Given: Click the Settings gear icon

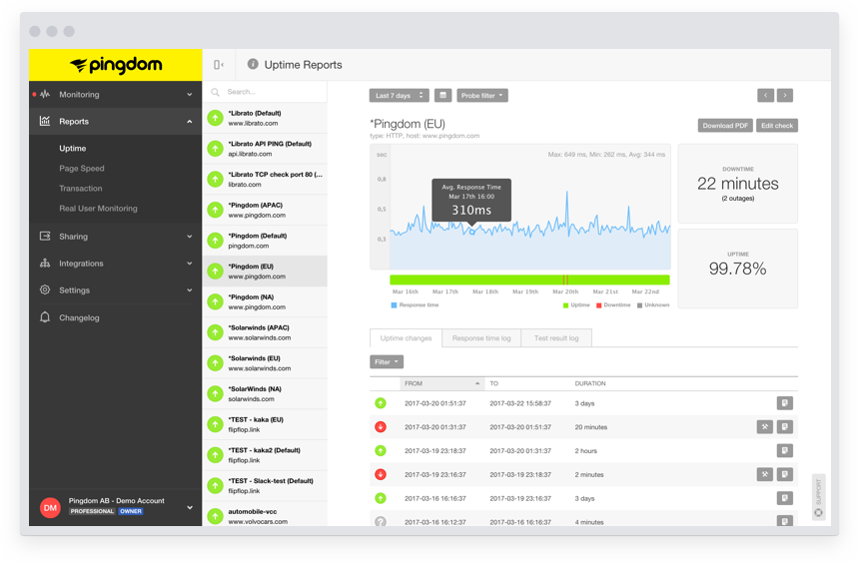Looking at the screenshot, I should point(45,289).
